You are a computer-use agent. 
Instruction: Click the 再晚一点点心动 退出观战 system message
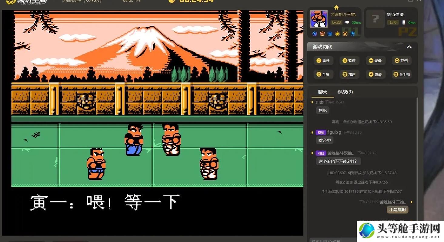point(362,122)
